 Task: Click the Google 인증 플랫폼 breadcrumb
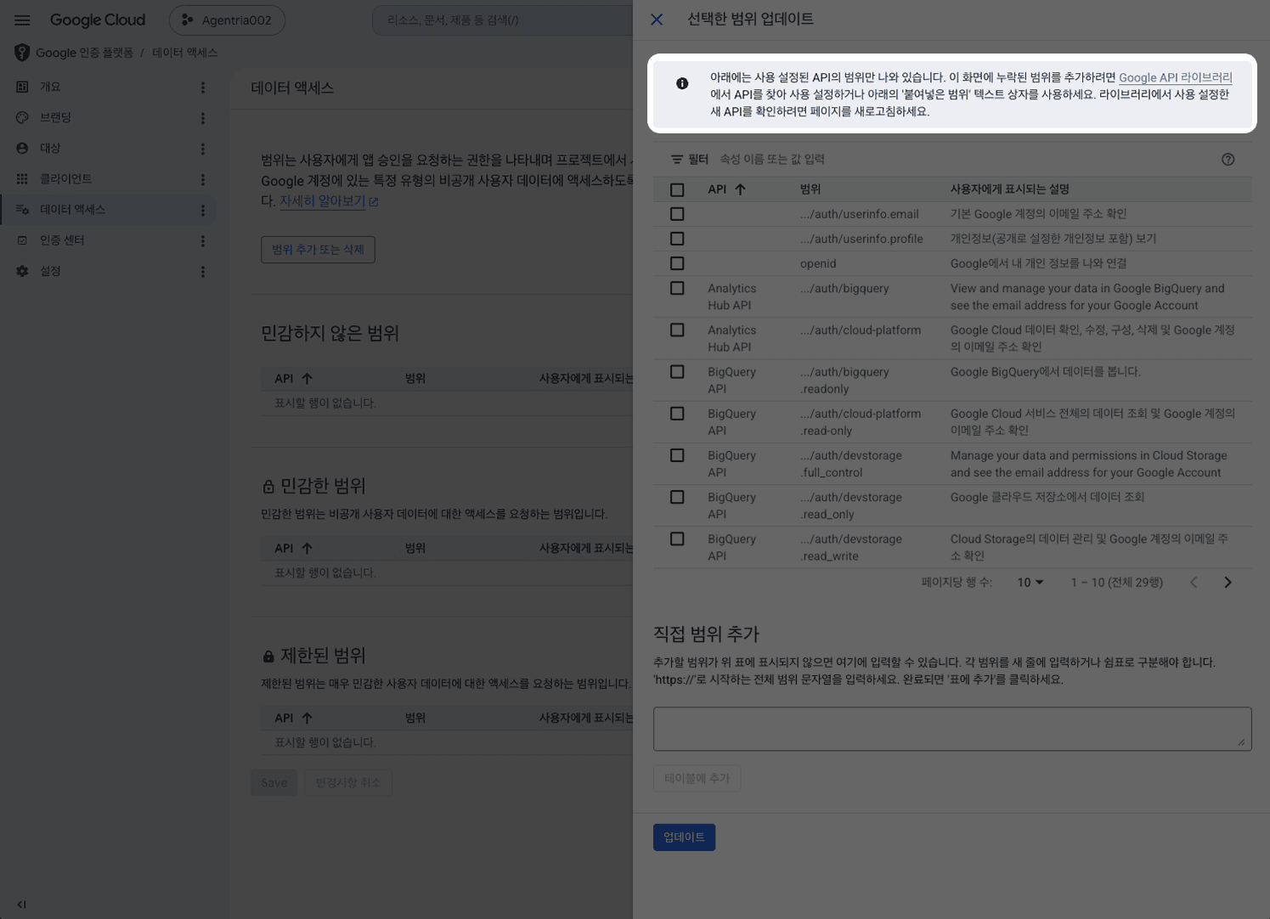(x=84, y=53)
